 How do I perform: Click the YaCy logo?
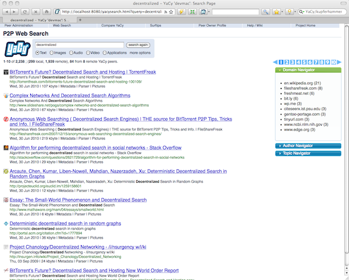click(x=17, y=48)
